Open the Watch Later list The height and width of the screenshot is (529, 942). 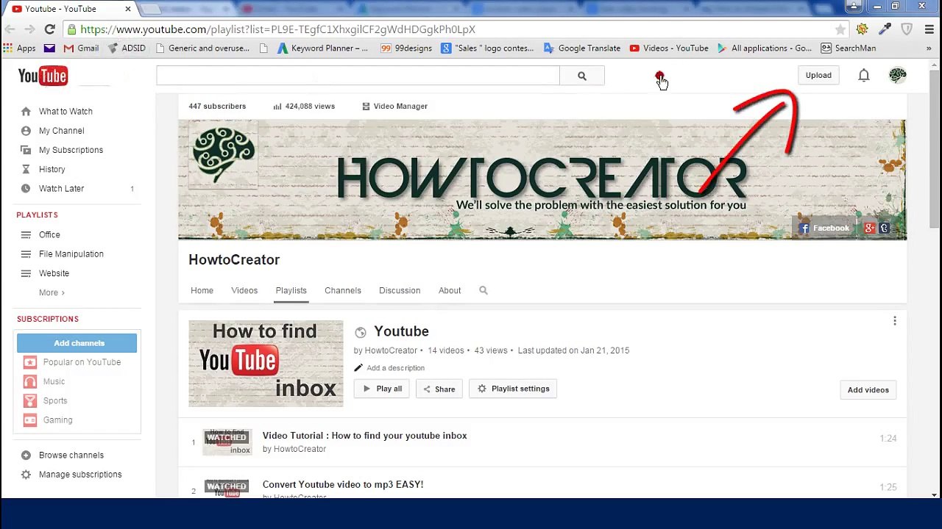click(x=62, y=188)
